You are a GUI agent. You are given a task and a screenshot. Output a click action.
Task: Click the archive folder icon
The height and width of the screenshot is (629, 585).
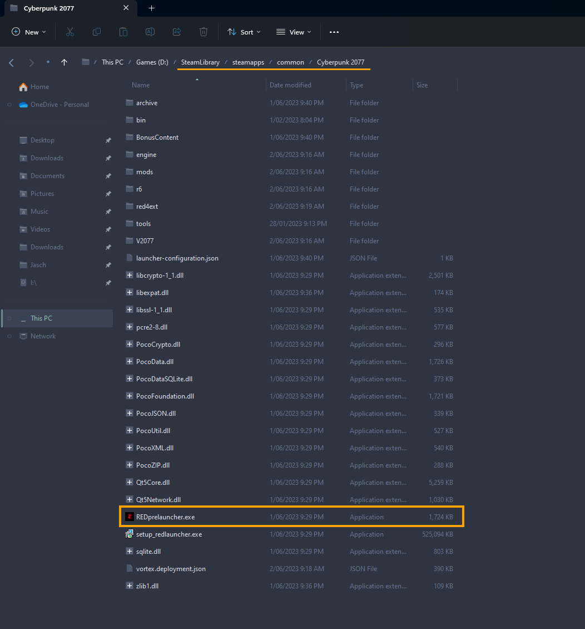(x=130, y=102)
